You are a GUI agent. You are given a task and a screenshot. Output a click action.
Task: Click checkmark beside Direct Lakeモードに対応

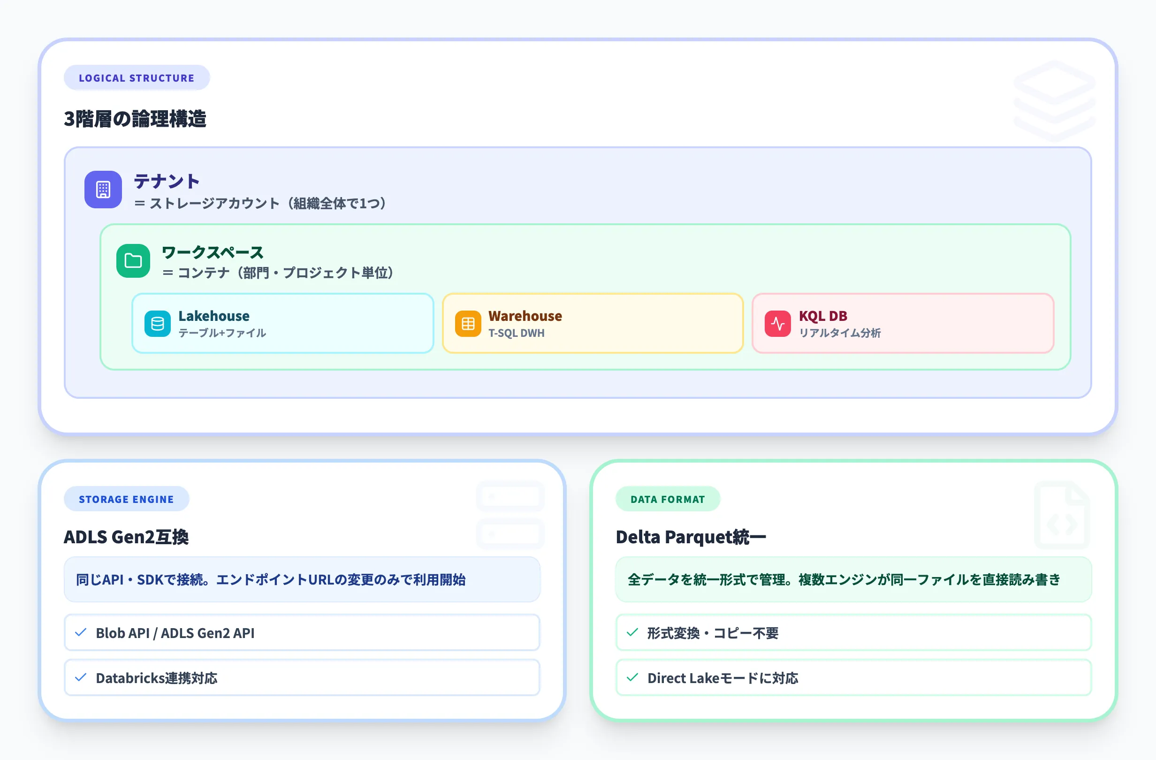[632, 677]
